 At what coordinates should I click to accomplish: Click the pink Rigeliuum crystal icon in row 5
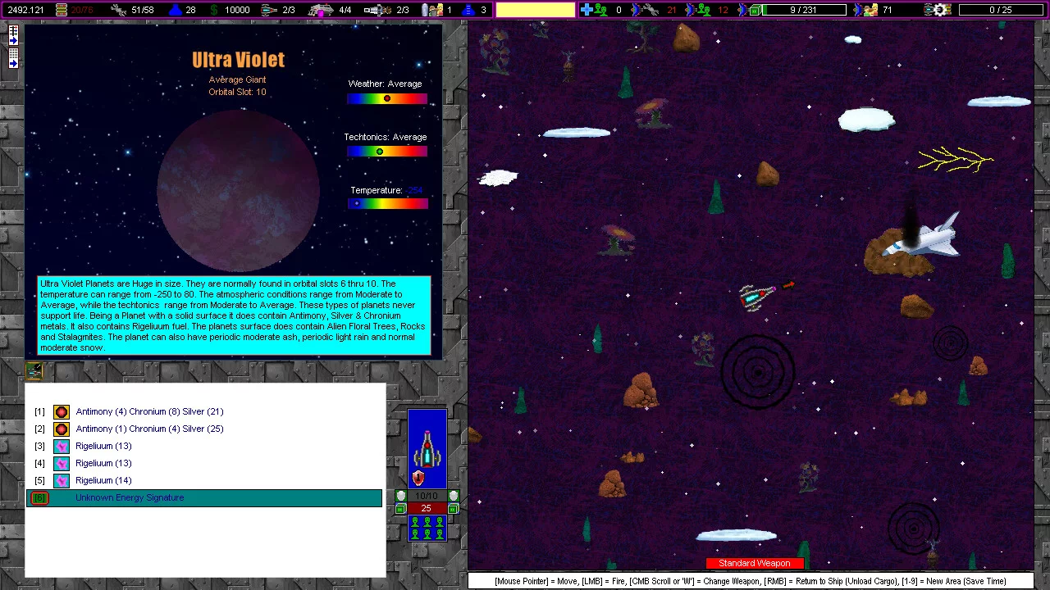point(62,480)
